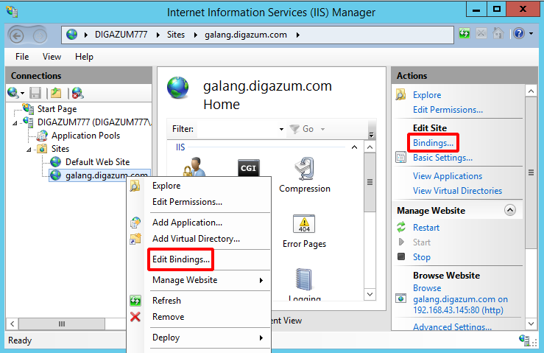Click the Add Virtual Directory icon in context menu
This screenshot has height=353, width=544.
[x=135, y=239]
